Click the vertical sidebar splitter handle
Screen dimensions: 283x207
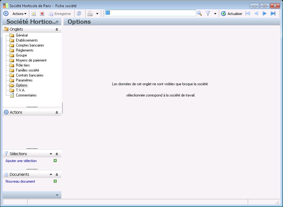tap(63, 108)
